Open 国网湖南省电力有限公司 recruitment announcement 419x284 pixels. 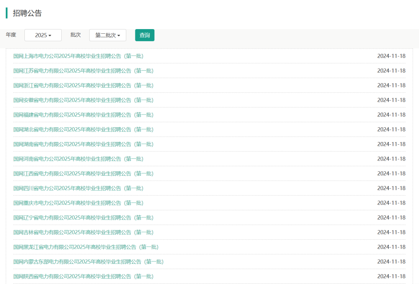[x=83, y=144]
